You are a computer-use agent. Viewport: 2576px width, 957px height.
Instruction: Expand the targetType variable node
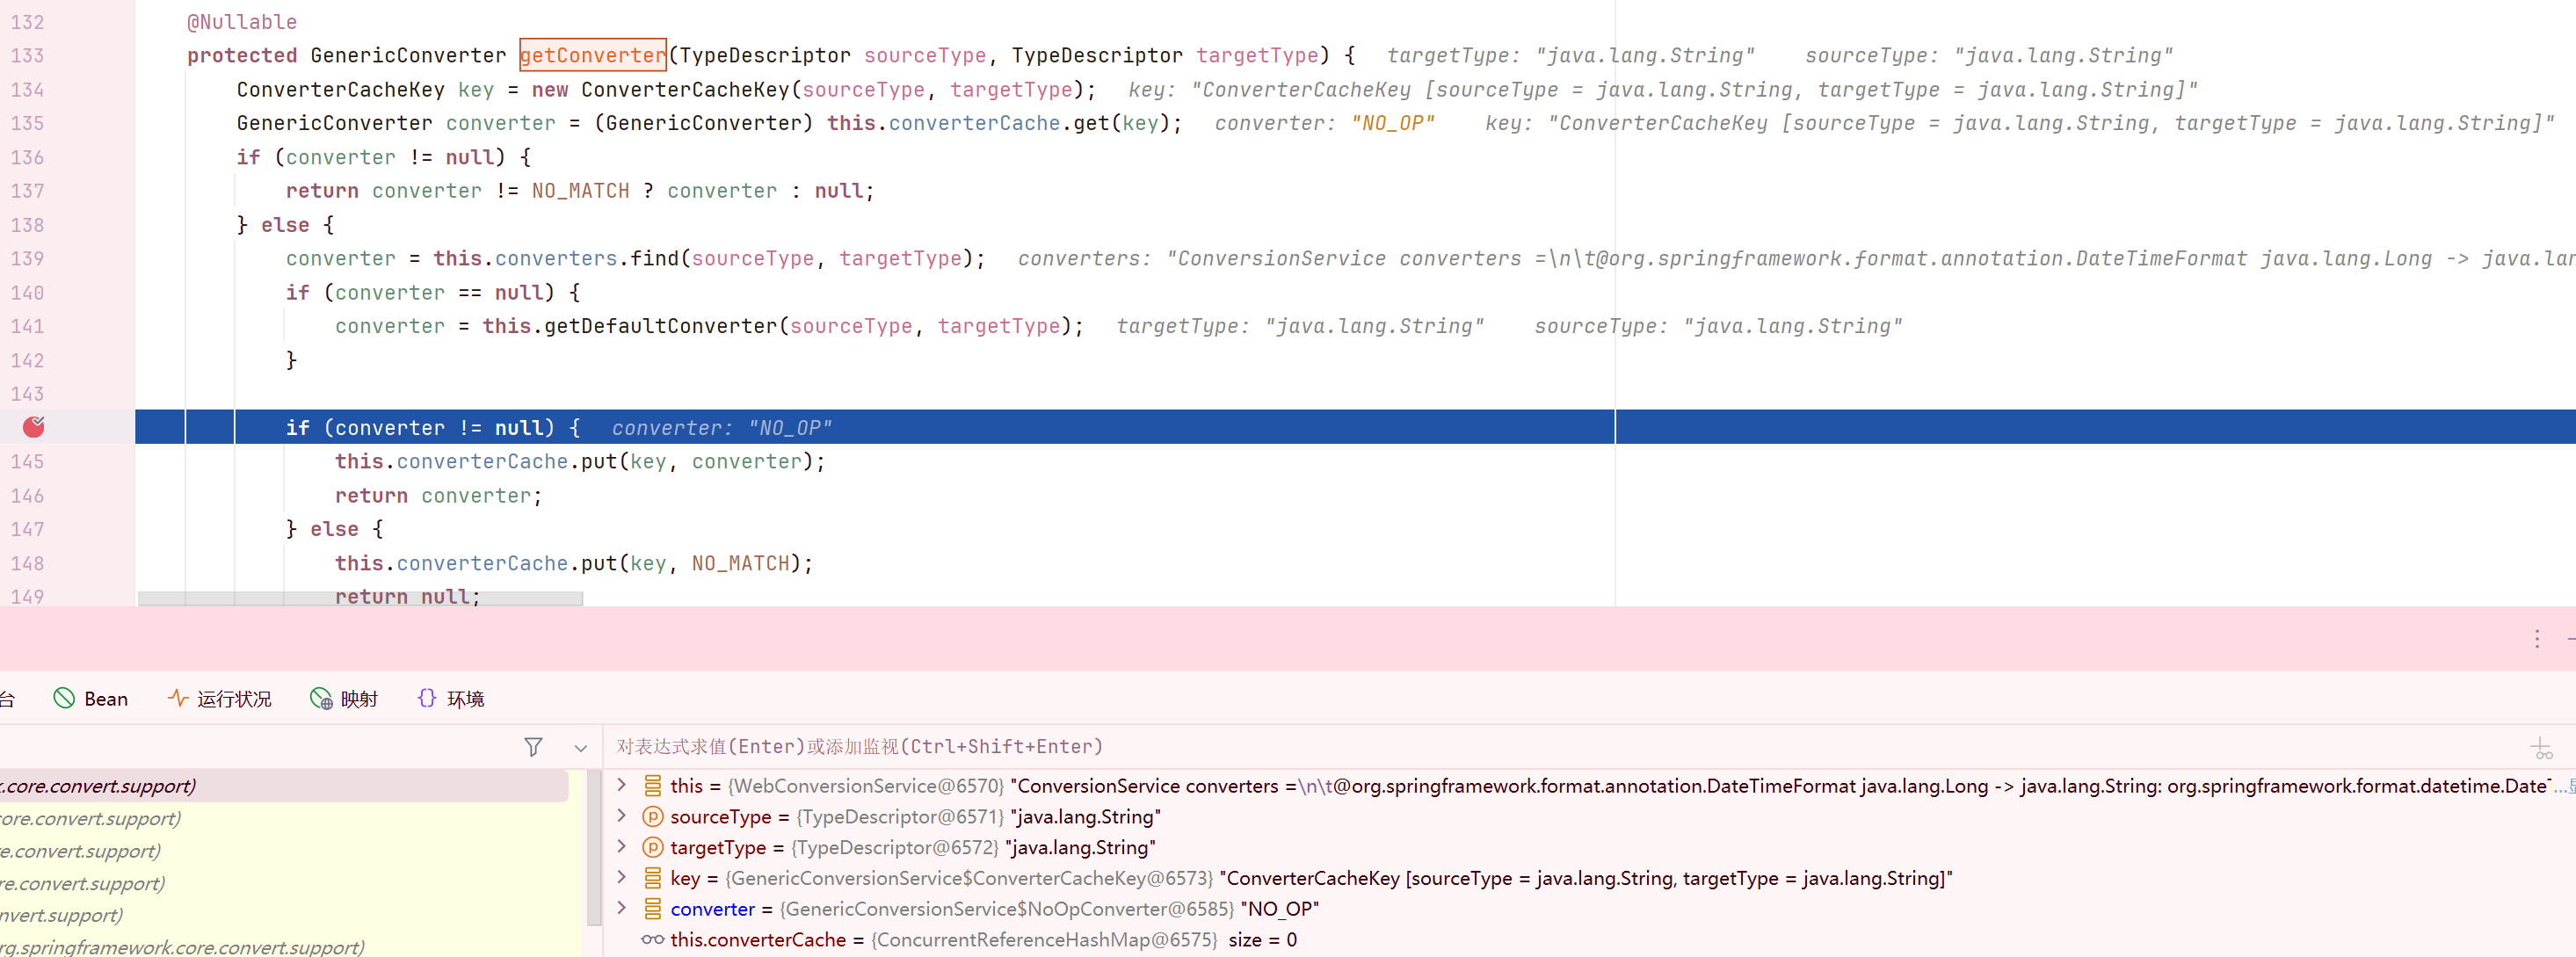(622, 847)
